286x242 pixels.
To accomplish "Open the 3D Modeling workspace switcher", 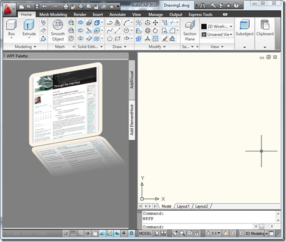I will 253,233.
